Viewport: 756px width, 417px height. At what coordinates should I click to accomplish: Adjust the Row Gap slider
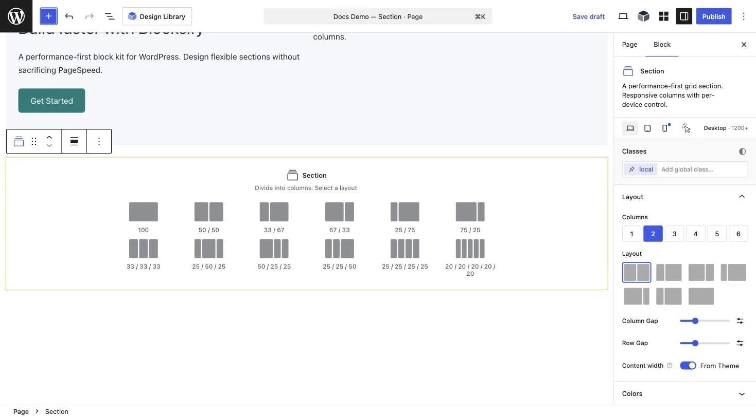[x=705, y=343]
